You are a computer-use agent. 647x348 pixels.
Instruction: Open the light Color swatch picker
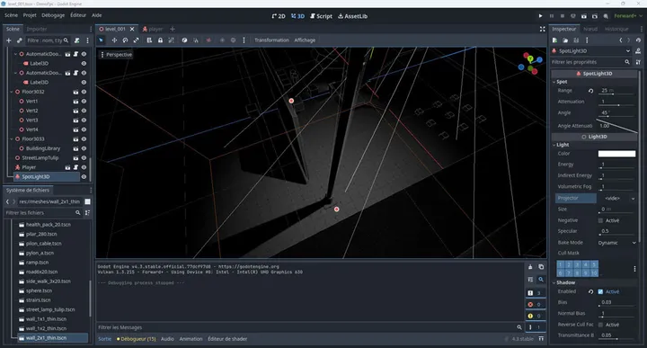[616, 154]
